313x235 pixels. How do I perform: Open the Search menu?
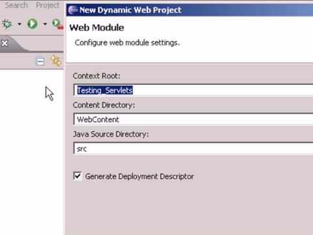[x=16, y=5]
